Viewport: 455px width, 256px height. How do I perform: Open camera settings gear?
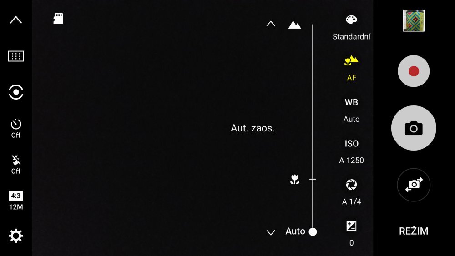click(16, 236)
